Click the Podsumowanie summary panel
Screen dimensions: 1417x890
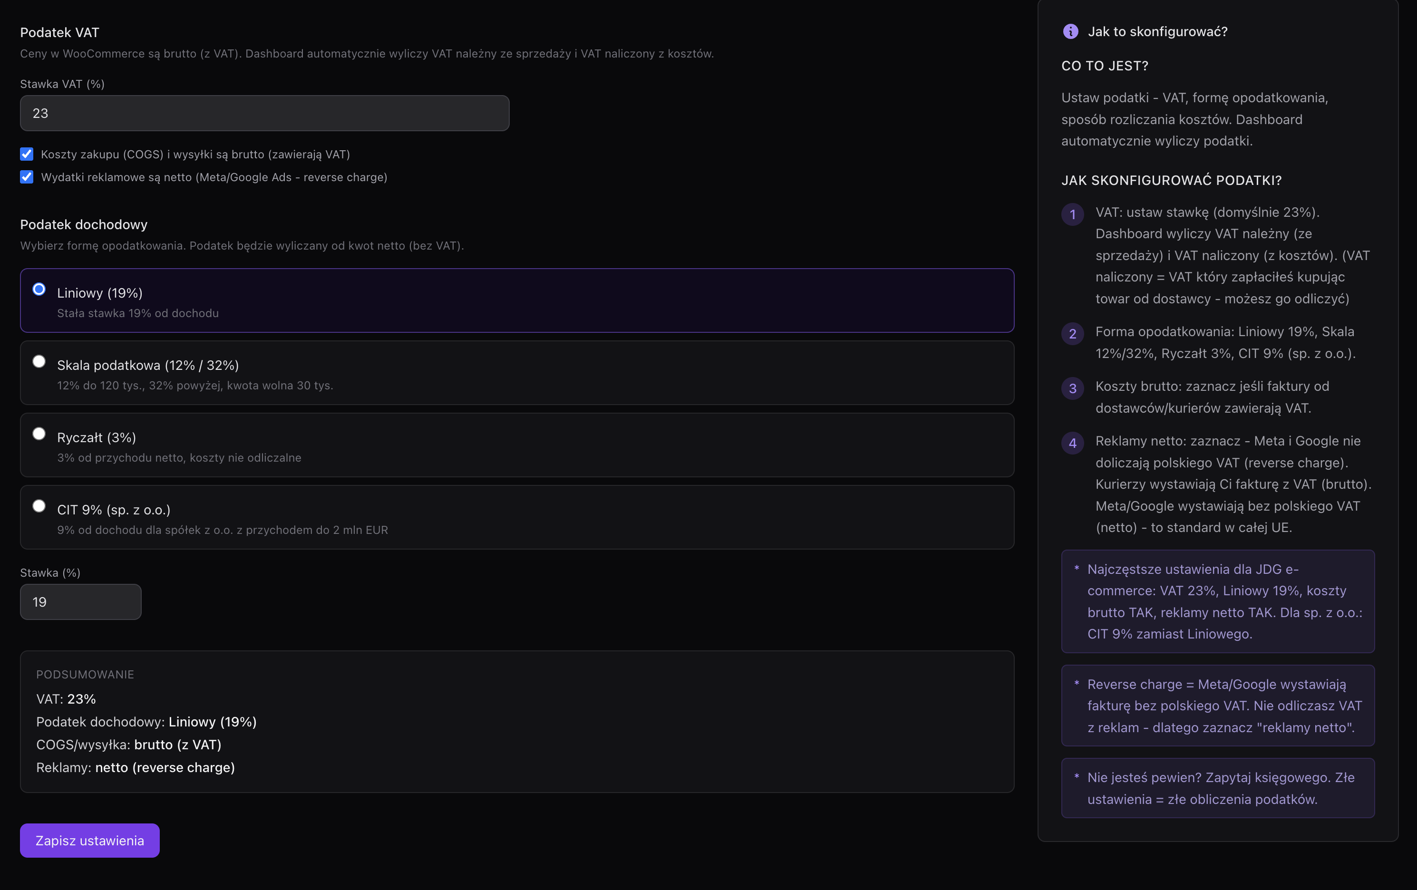coord(517,721)
